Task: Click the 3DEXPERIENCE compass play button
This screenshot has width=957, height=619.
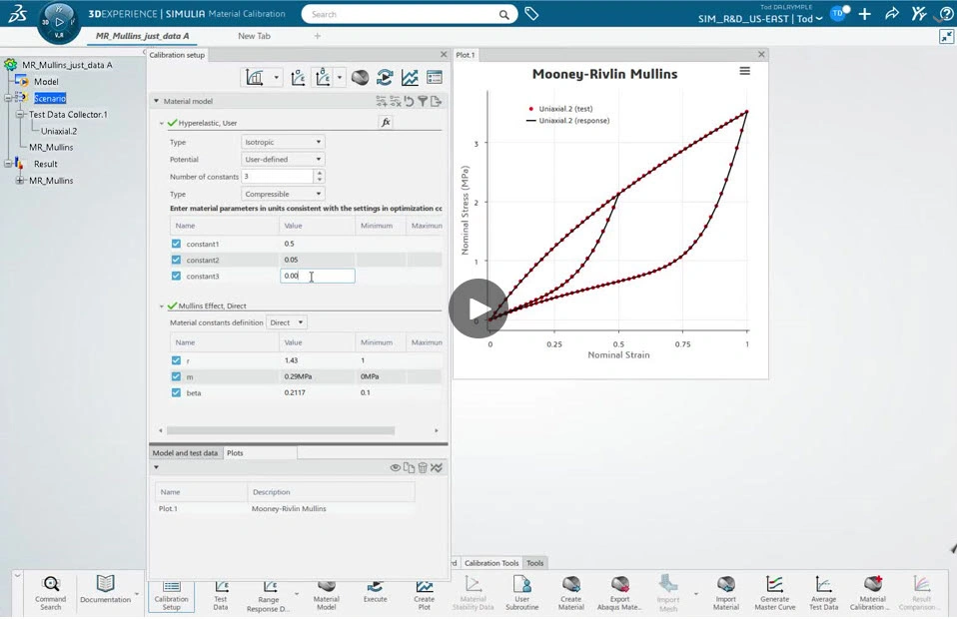Action: [x=59, y=22]
